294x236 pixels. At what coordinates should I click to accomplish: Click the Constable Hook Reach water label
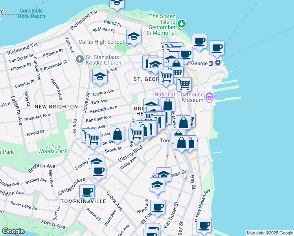31,13
